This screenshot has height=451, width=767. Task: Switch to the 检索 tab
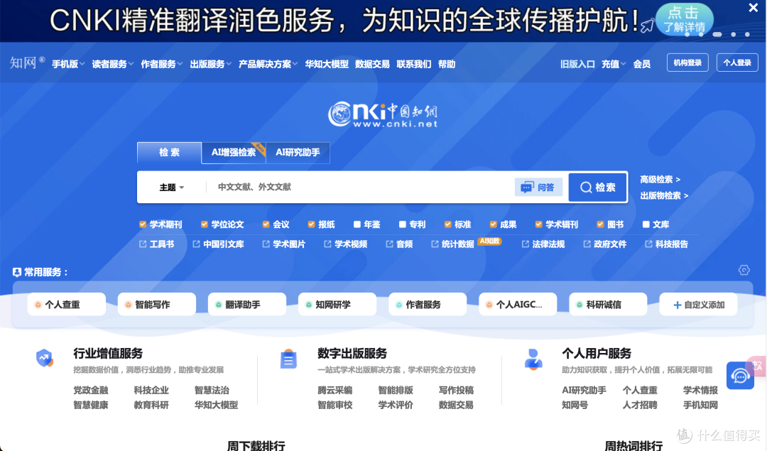169,152
